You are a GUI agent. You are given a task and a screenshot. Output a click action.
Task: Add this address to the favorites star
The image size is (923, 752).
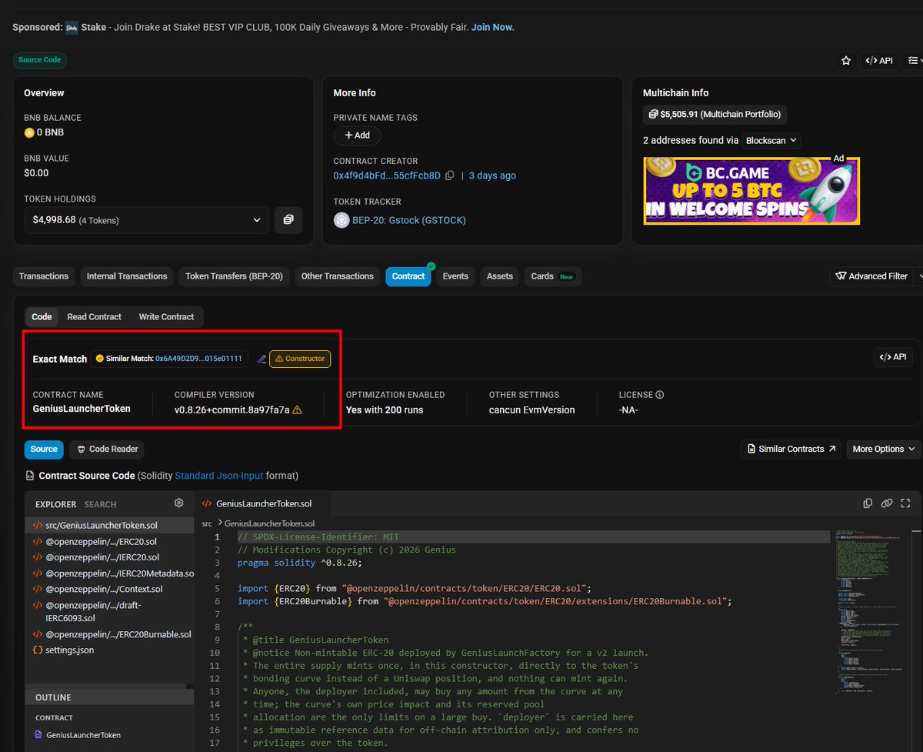click(846, 60)
